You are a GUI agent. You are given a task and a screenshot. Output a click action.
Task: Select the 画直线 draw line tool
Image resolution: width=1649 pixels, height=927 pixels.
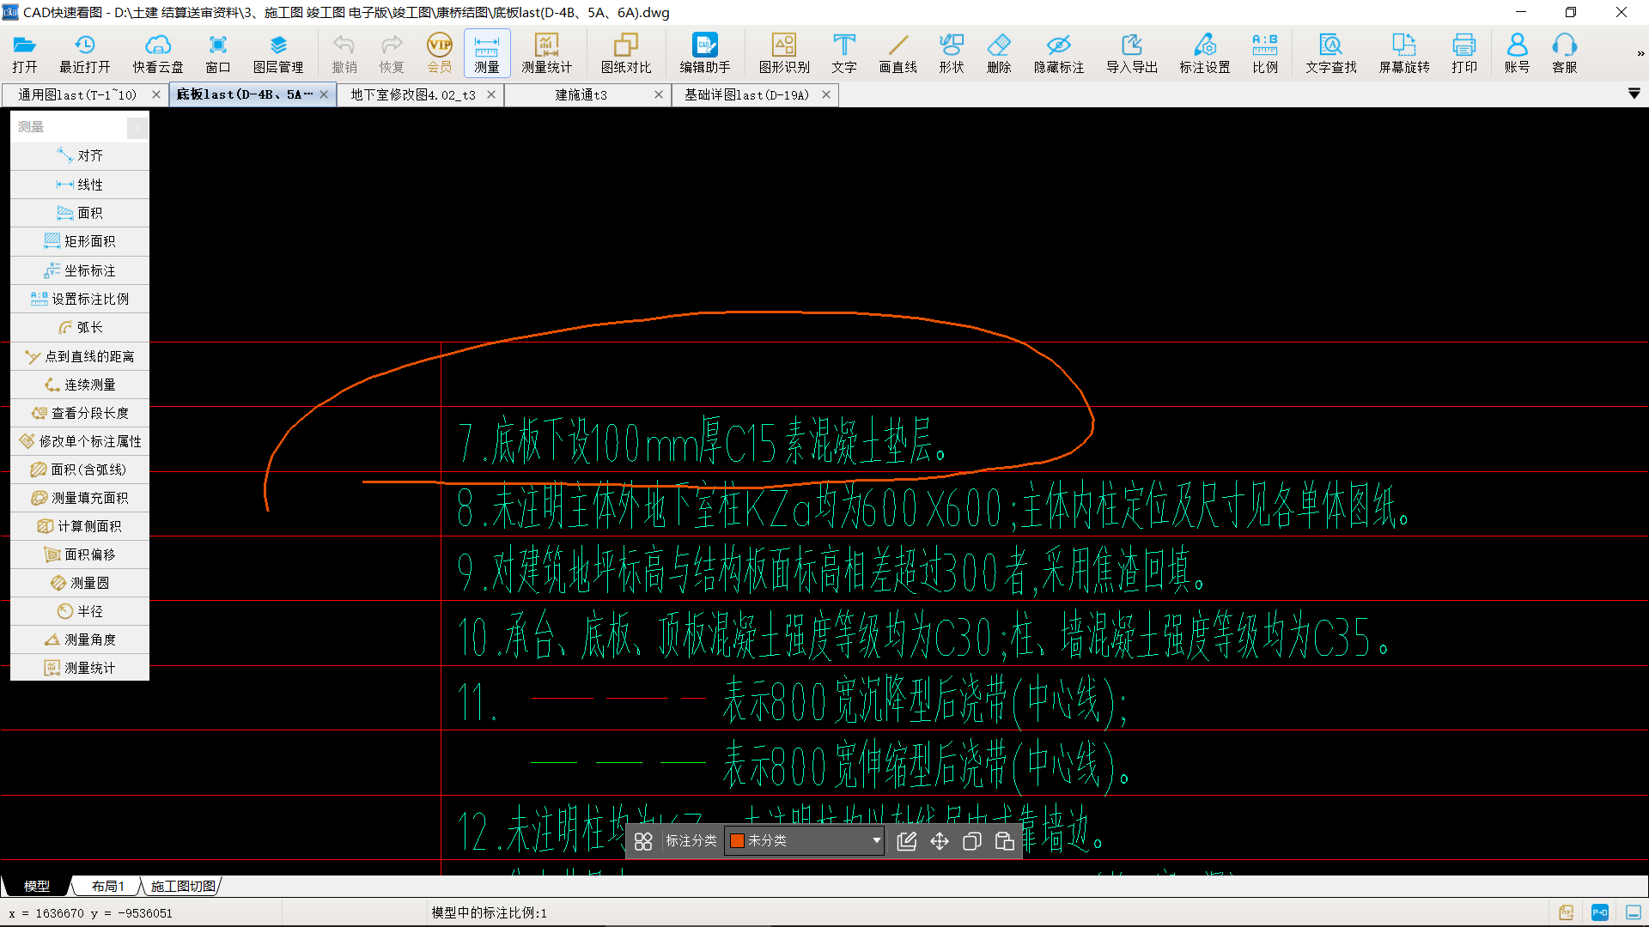coord(898,53)
